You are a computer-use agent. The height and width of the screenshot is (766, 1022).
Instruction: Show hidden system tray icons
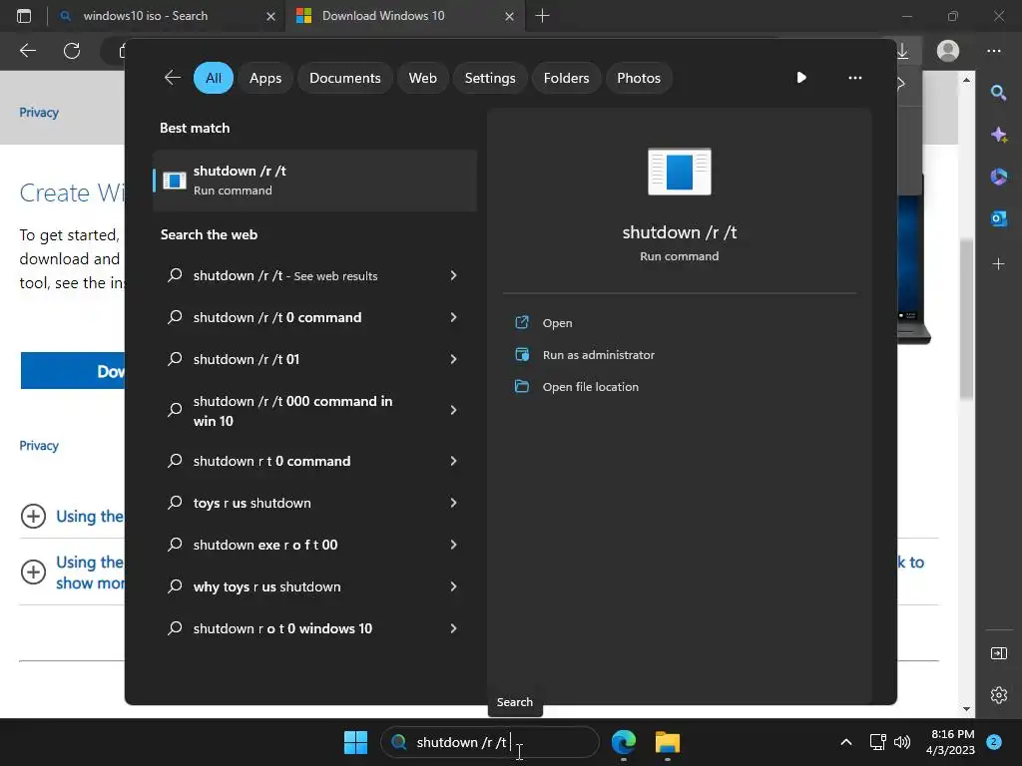tap(846, 742)
